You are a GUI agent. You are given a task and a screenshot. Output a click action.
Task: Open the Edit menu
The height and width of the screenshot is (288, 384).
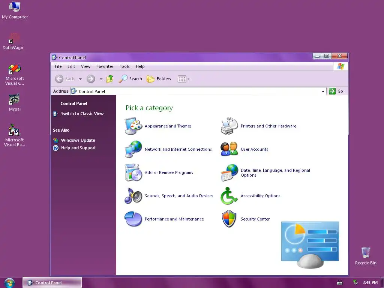tap(71, 66)
